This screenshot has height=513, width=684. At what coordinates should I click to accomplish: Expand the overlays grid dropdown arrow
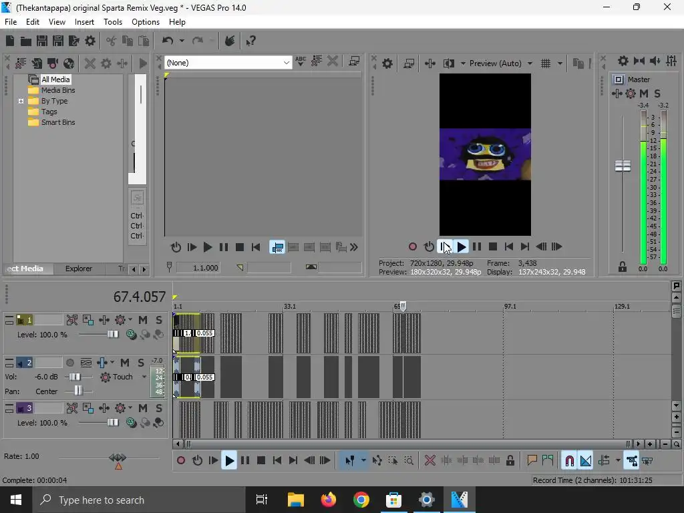[560, 63]
